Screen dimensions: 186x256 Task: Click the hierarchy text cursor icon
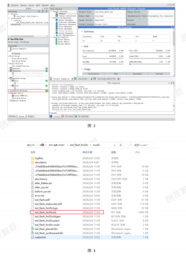pyautogui.click(x=43, y=11)
